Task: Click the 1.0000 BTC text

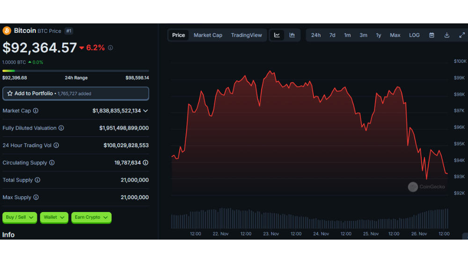Action: coord(14,62)
